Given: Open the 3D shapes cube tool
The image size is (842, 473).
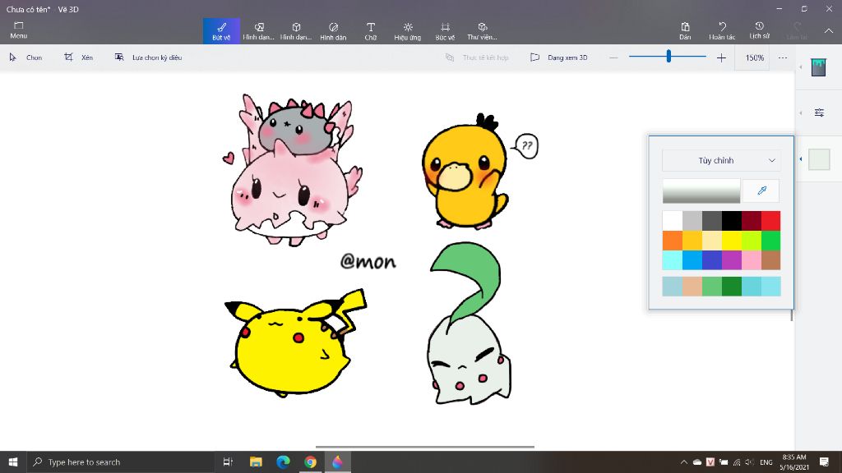Looking at the screenshot, I should [296, 30].
